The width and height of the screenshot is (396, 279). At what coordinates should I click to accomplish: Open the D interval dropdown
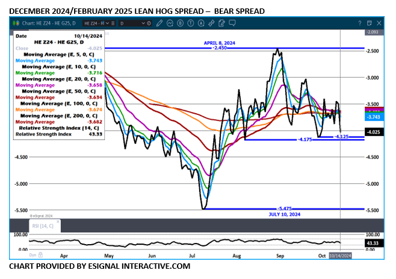(x=143, y=23)
